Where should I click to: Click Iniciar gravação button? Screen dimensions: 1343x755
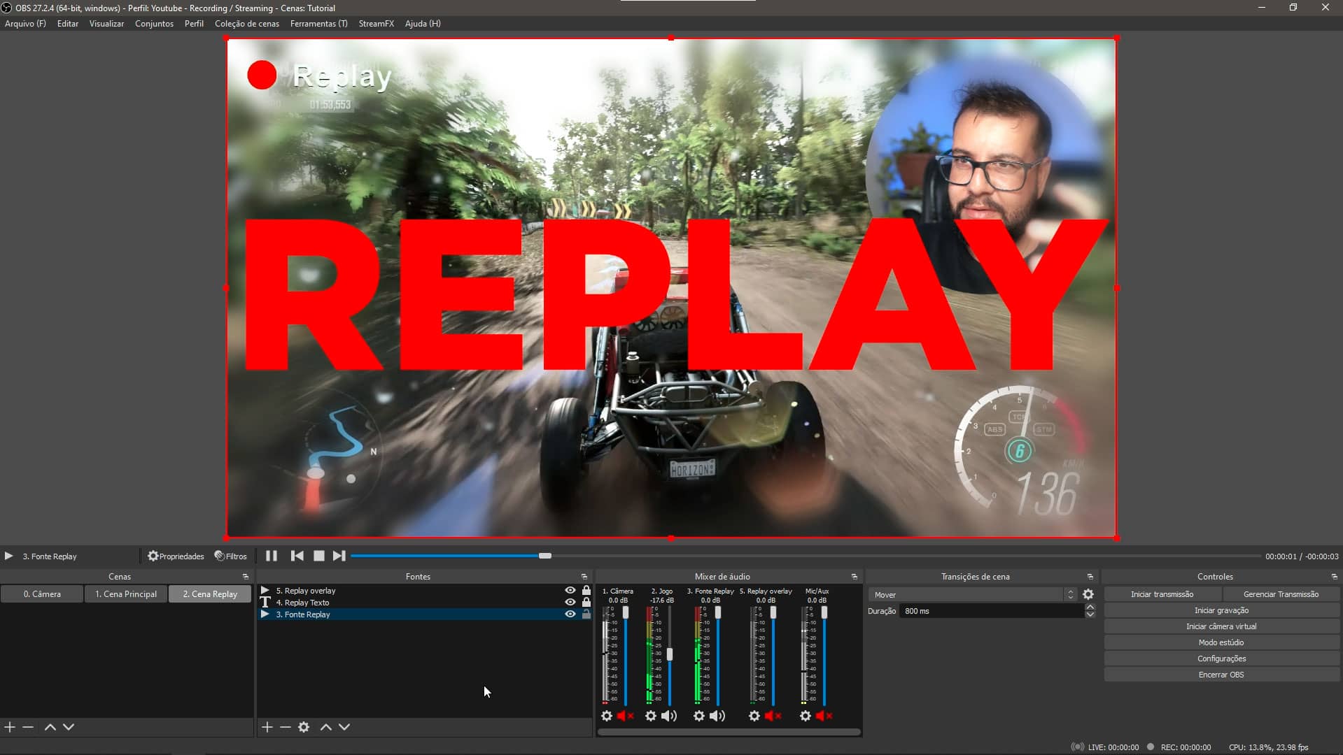point(1221,610)
